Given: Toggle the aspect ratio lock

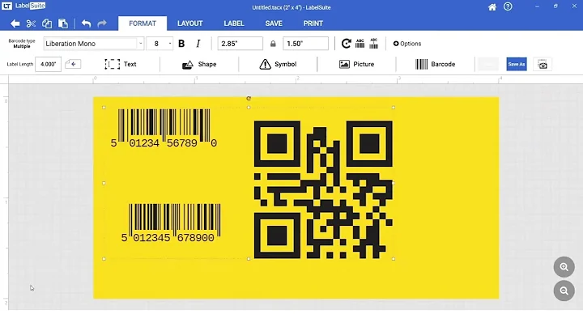Looking at the screenshot, I should [273, 44].
